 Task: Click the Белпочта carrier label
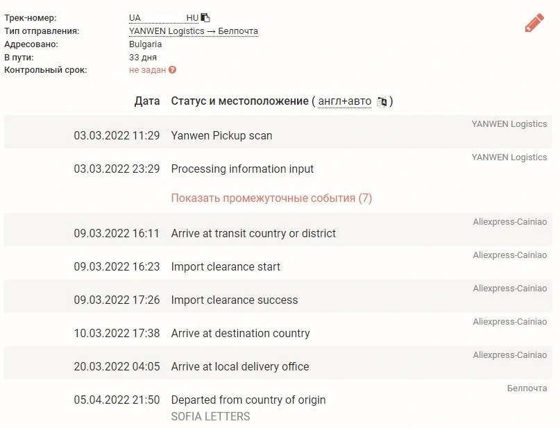click(x=527, y=388)
